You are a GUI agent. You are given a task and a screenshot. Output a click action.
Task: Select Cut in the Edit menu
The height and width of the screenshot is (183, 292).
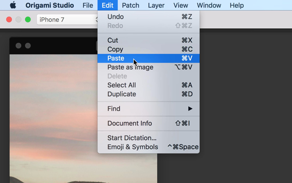point(113,40)
